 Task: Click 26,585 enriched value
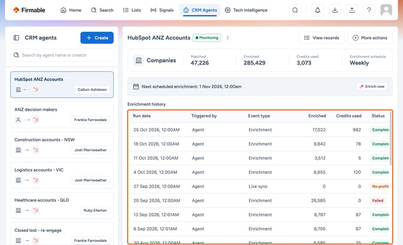point(318,200)
